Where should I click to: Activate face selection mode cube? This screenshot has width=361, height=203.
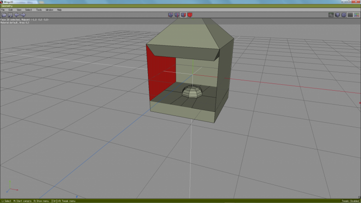click(184, 15)
